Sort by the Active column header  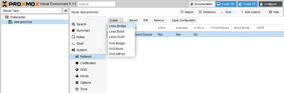point(164,28)
